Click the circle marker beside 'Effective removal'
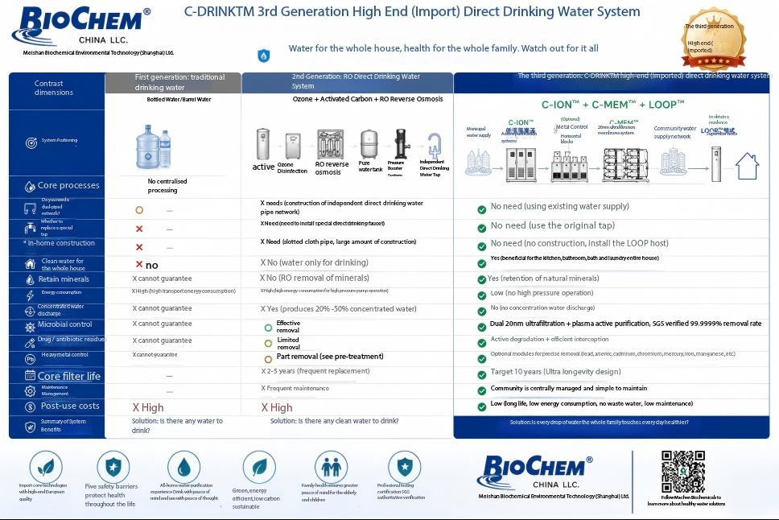The image size is (779, 520). pos(268,328)
